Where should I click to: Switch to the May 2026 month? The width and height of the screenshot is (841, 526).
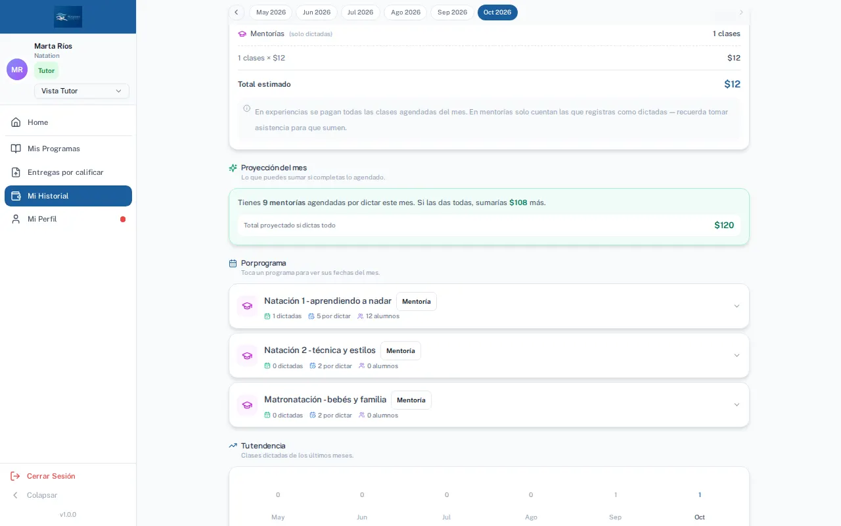pos(271,12)
